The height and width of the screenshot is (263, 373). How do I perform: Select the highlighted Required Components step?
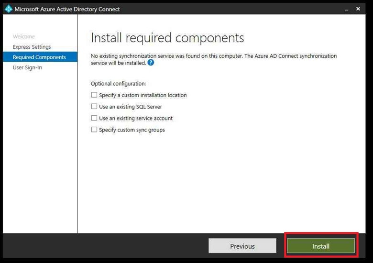click(x=39, y=57)
